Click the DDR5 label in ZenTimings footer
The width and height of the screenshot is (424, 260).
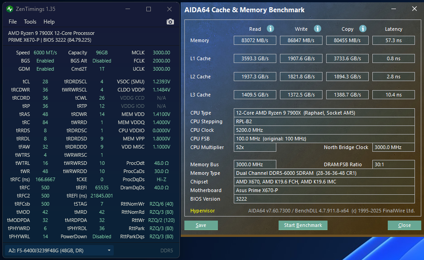pyautogui.click(x=167, y=250)
